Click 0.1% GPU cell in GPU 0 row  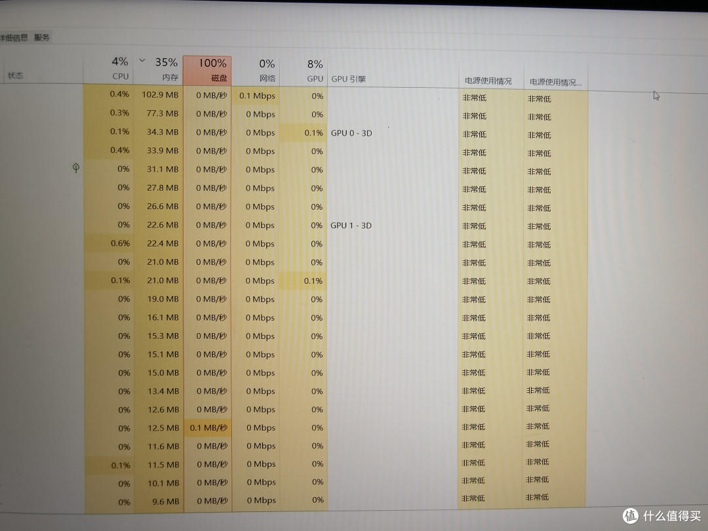304,133
